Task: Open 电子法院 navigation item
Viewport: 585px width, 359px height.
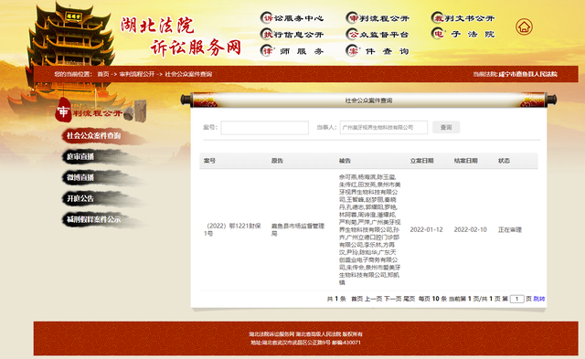Action: pos(463,34)
